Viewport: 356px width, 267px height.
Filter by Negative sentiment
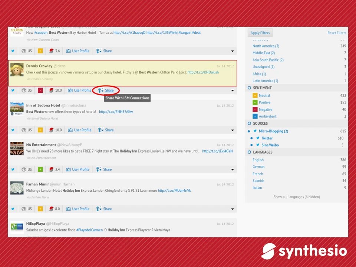click(x=266, y=109)
